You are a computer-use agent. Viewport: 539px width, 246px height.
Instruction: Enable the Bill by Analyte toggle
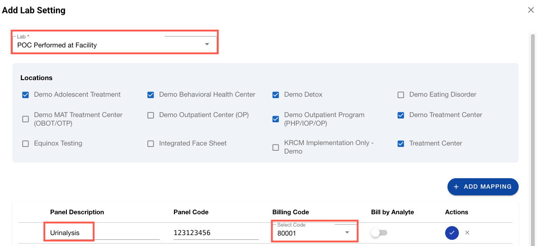click(x=379, y=233)
